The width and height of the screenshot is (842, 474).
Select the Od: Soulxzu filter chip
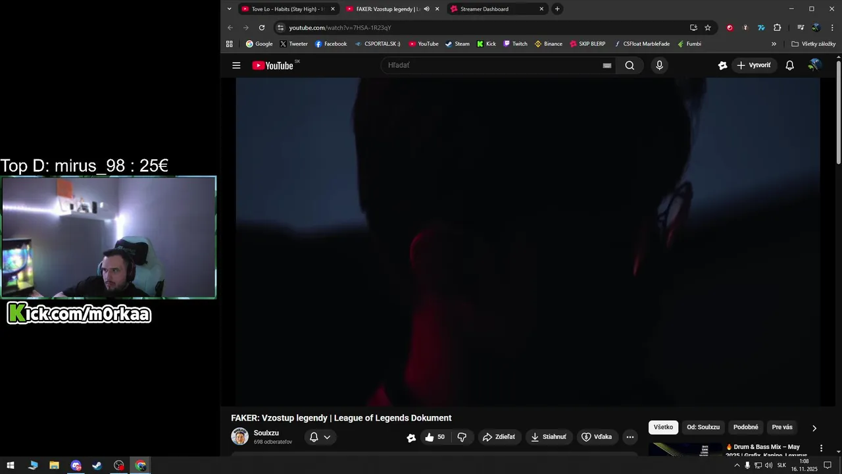point(703,427)
